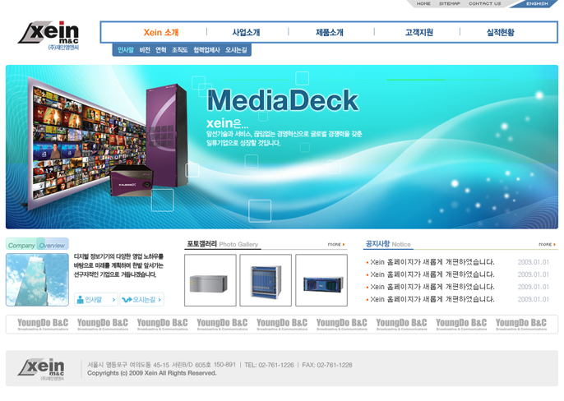The height and width of the screenshot is (401, 564).
Task: Select the 실적현황 main menu item
Action: tap(501, 32)
